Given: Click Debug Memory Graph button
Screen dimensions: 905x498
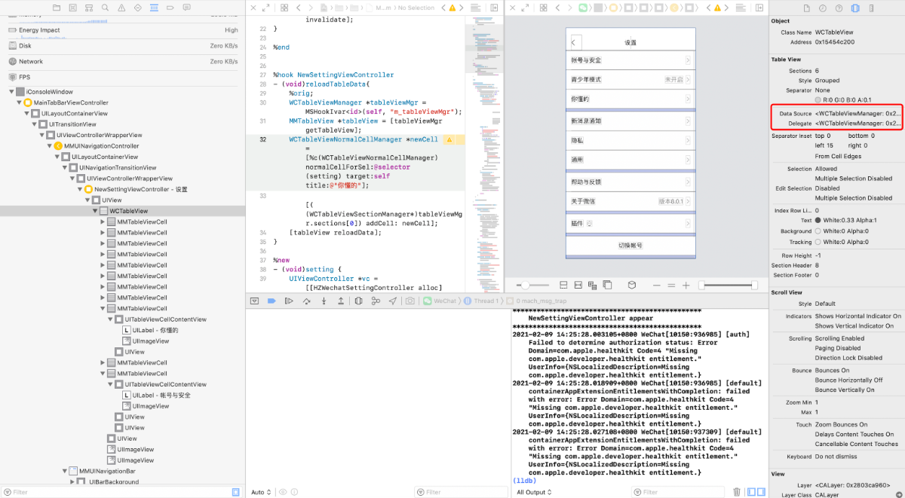Looking at the screenshot, I should (x=376, y=301).
